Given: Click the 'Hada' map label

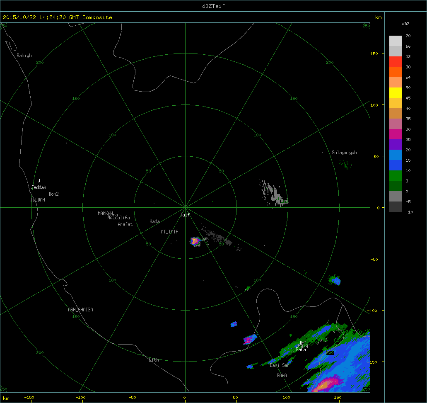Looking at the screenshot, I should (154, 221).
